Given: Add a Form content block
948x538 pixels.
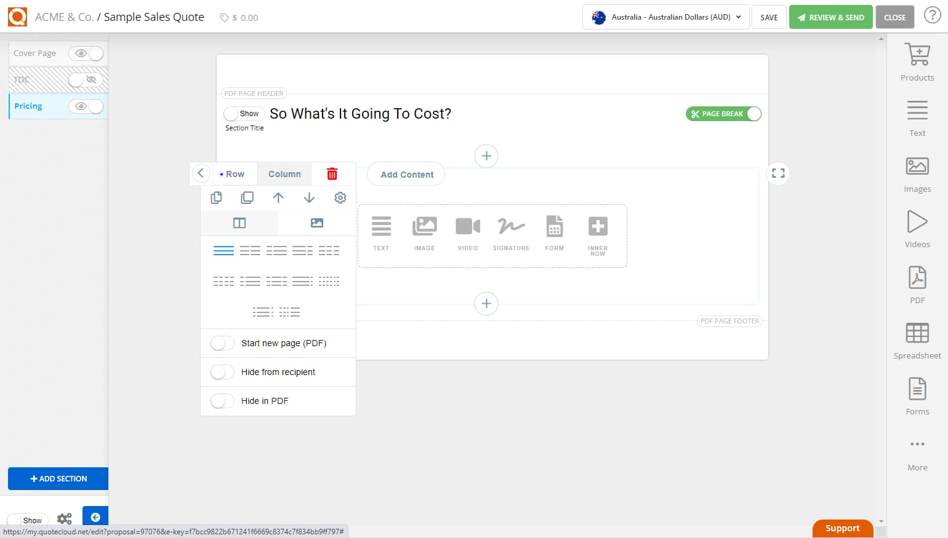Looking at the screenshot, I should click(554, 232).
